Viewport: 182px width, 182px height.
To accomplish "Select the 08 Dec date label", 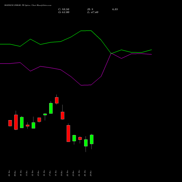I will pyautogui.click(x=9, y=173).
